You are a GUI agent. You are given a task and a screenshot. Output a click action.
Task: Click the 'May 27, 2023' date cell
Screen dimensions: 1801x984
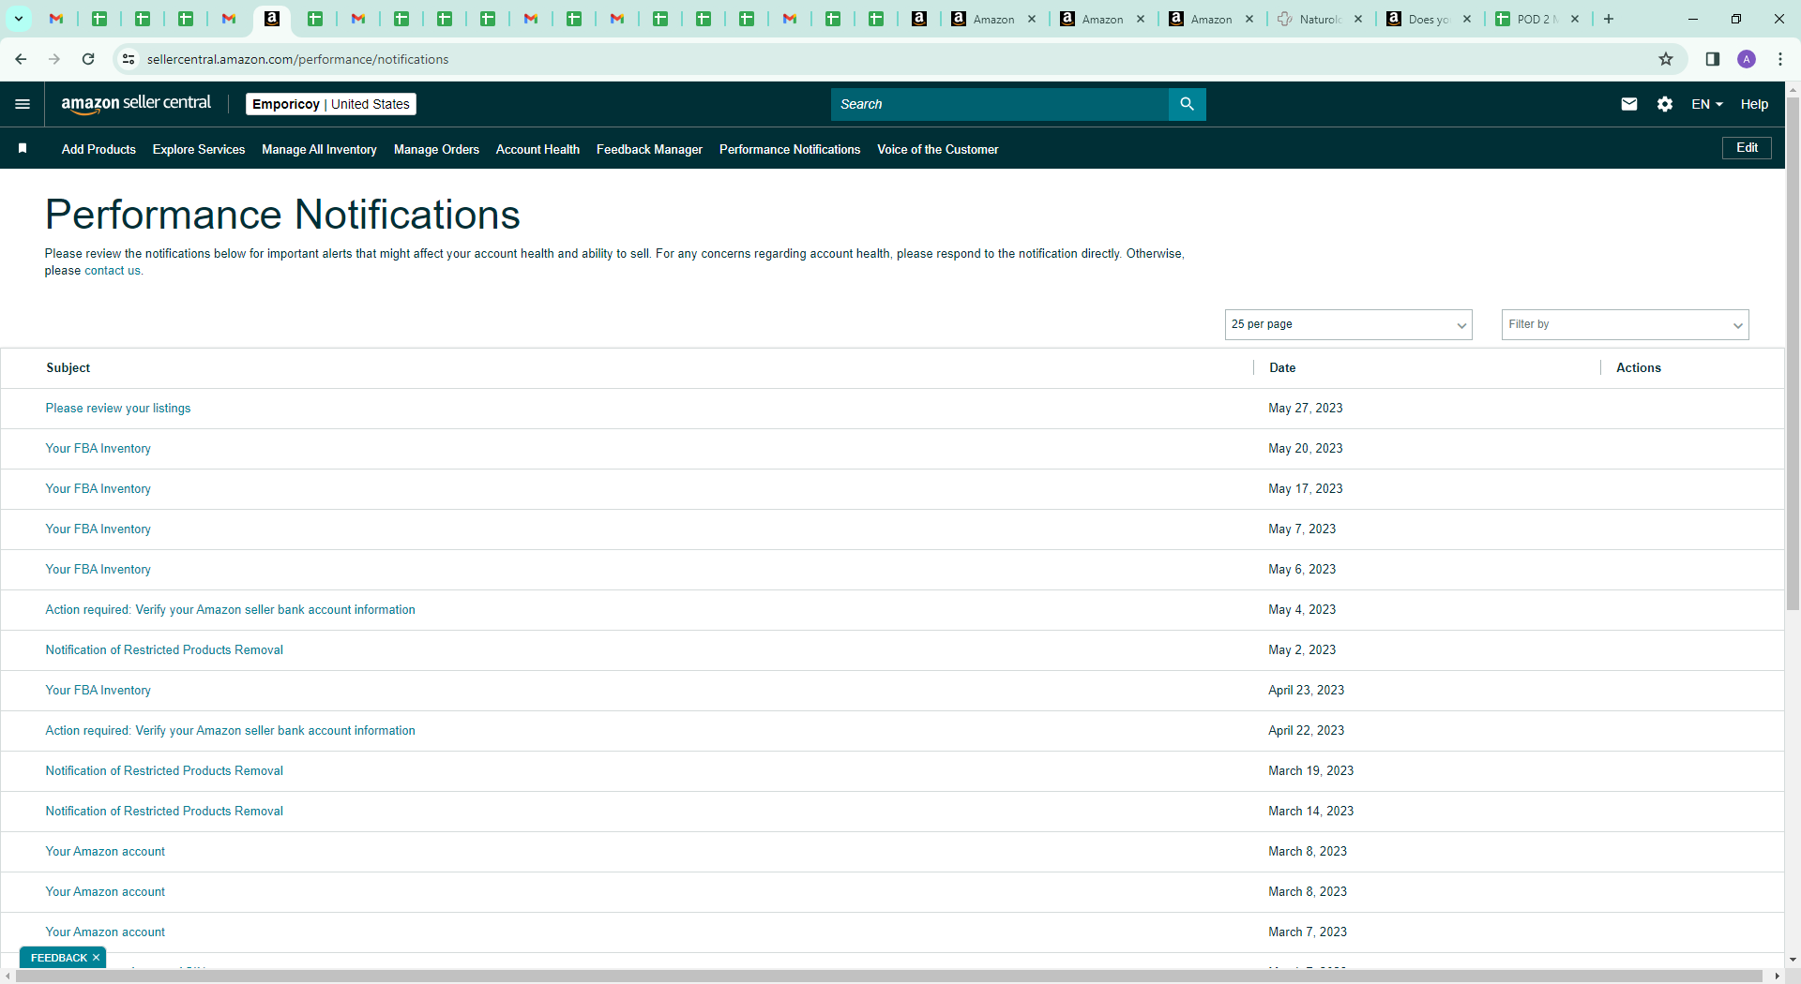[x=1306, y=409]
